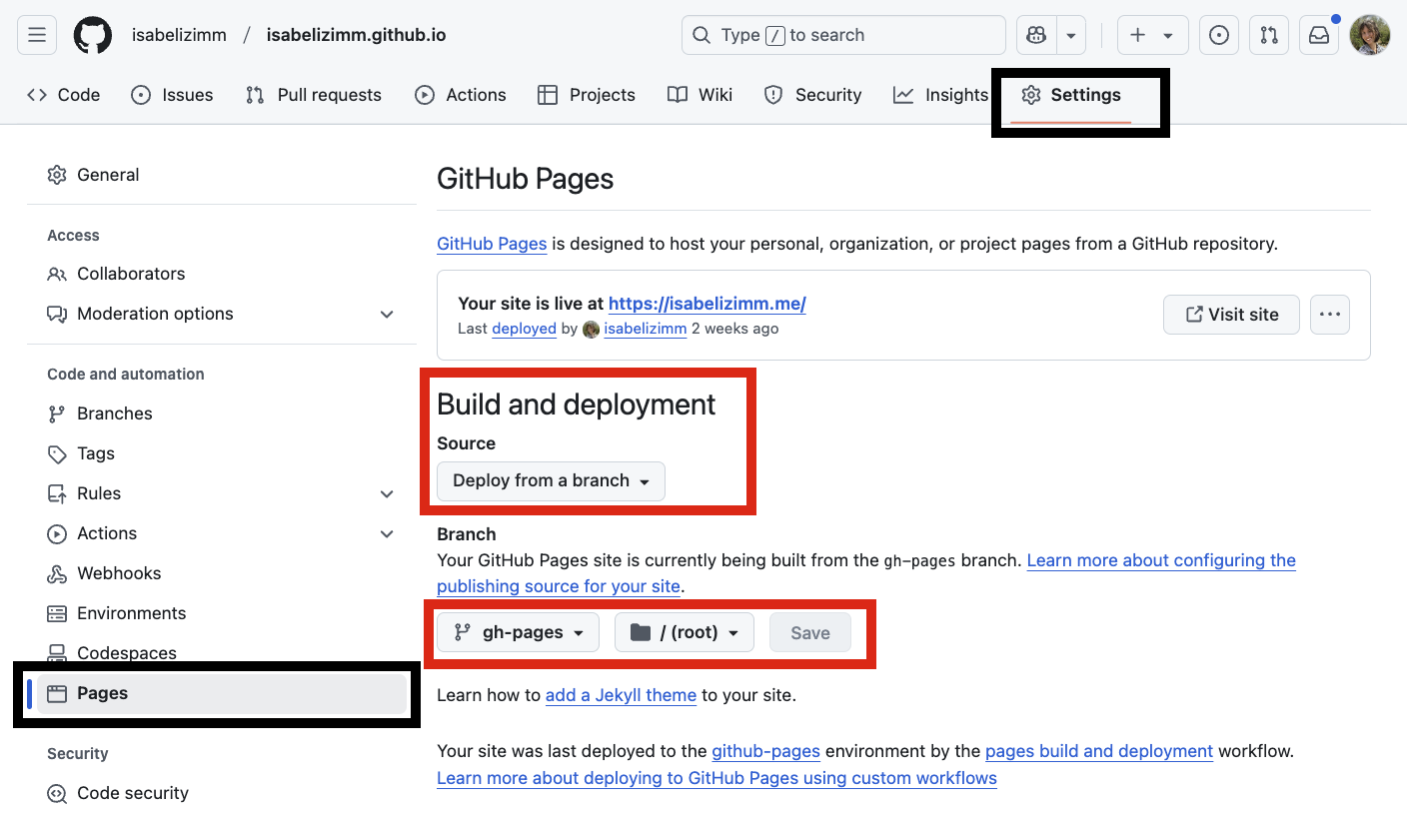
Task: Open Branches settings in sidebar
Action: tap(221, 413)
